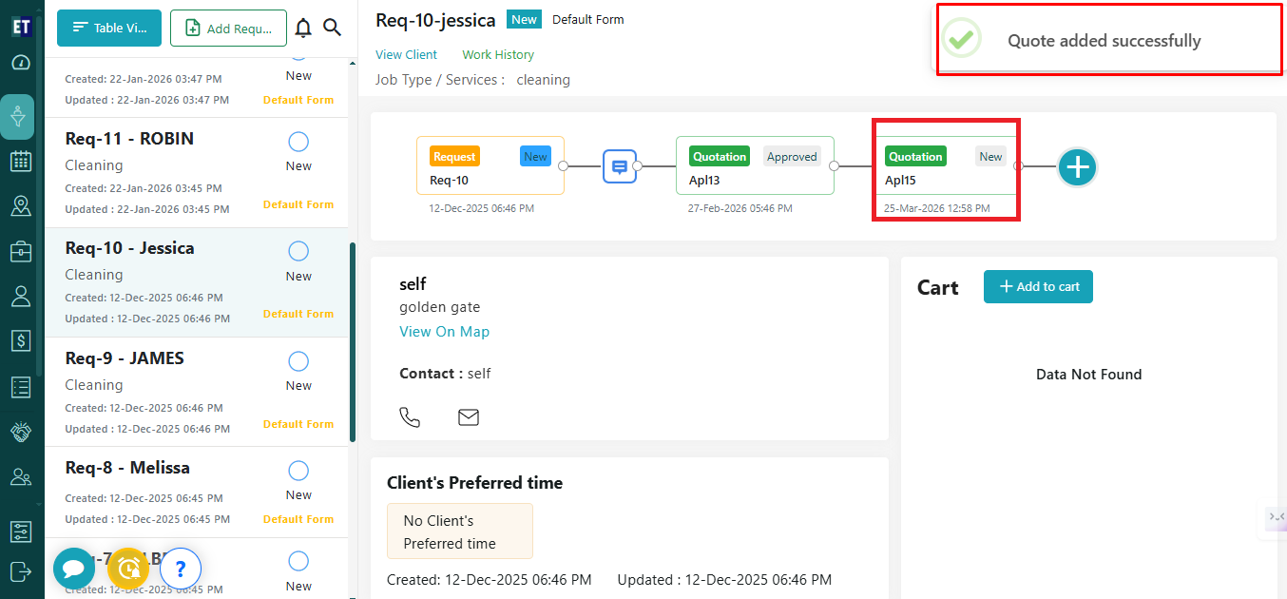The image size is (1287, 599).
Task: Open the Table View dropdown button
Action: (109, 29)
